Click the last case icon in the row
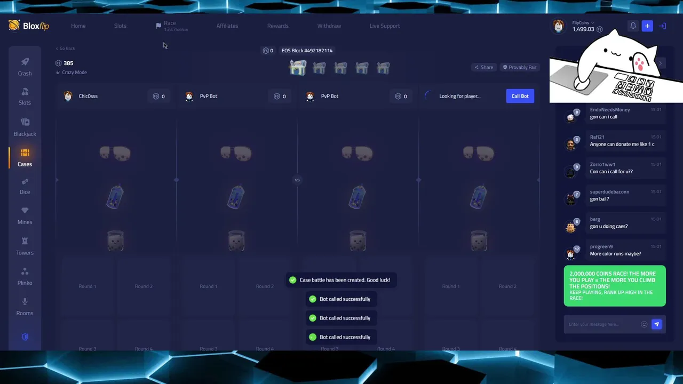The image size is (683, 384). pyautogui.click(x=383, y=68)
